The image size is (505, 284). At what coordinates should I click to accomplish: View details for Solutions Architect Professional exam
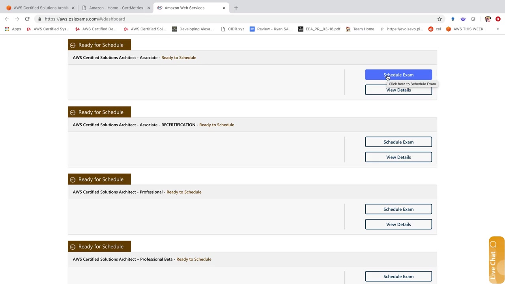click(398, 224)
